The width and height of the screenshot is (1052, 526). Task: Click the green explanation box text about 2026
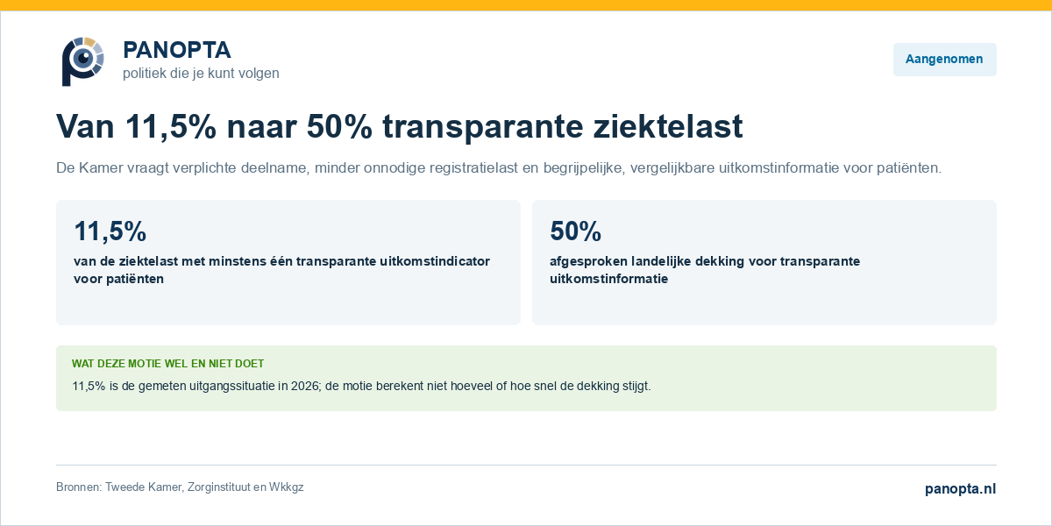click(361, 386)
